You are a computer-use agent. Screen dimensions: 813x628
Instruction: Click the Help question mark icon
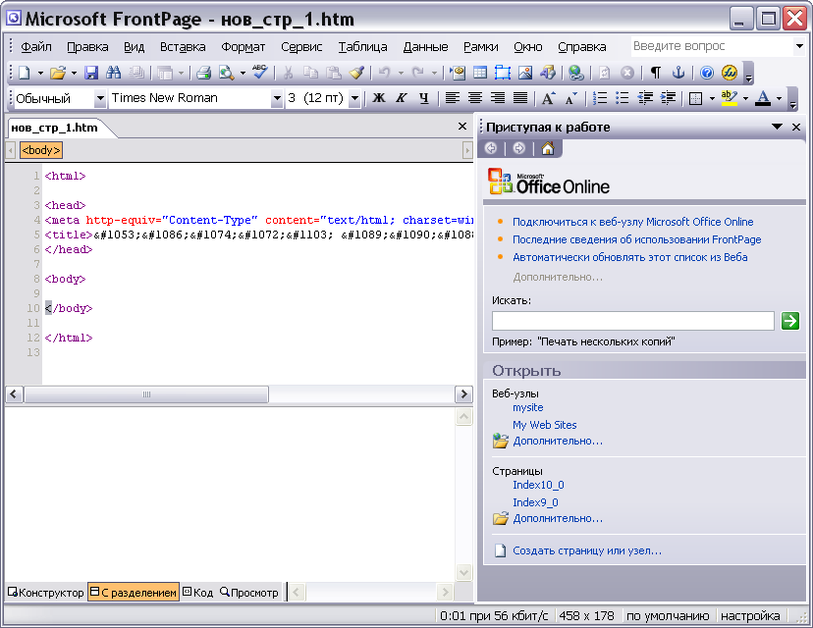click(x=706, y=73)
